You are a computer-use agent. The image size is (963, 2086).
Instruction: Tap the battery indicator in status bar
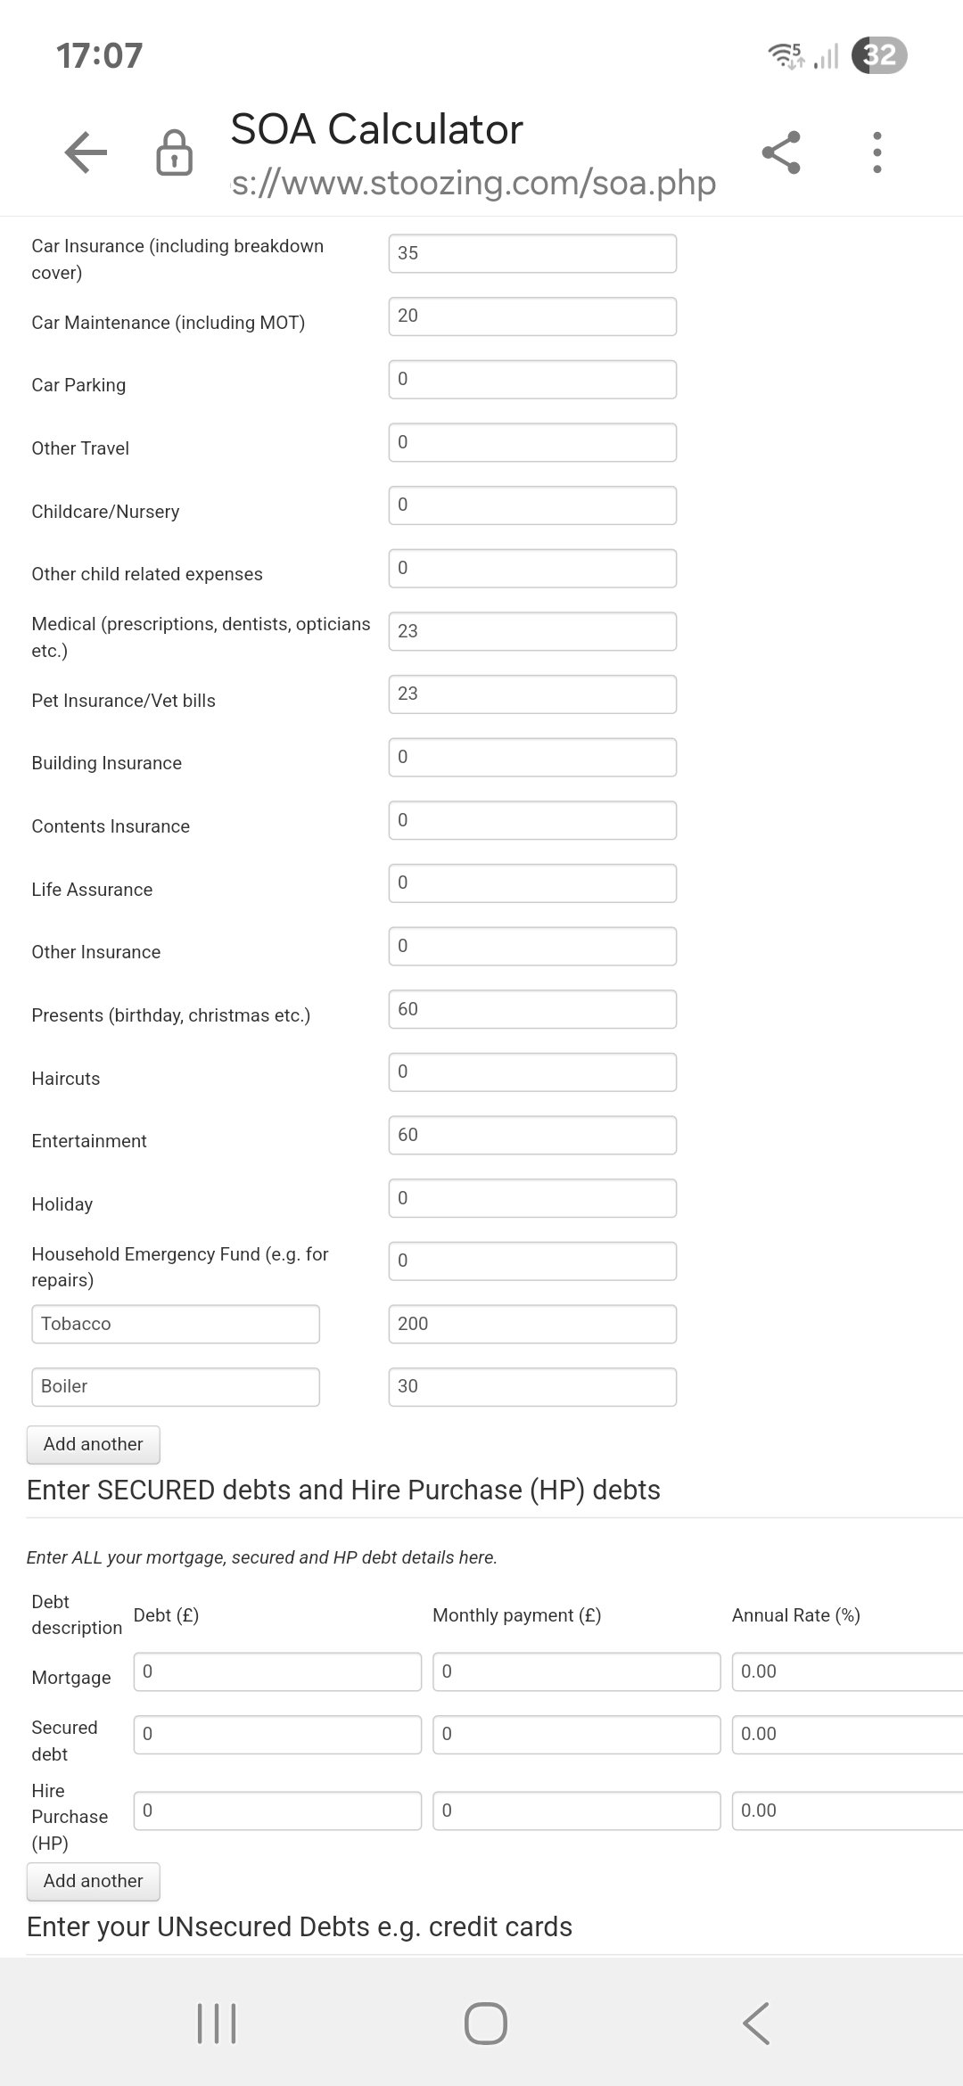coord(879,55)
